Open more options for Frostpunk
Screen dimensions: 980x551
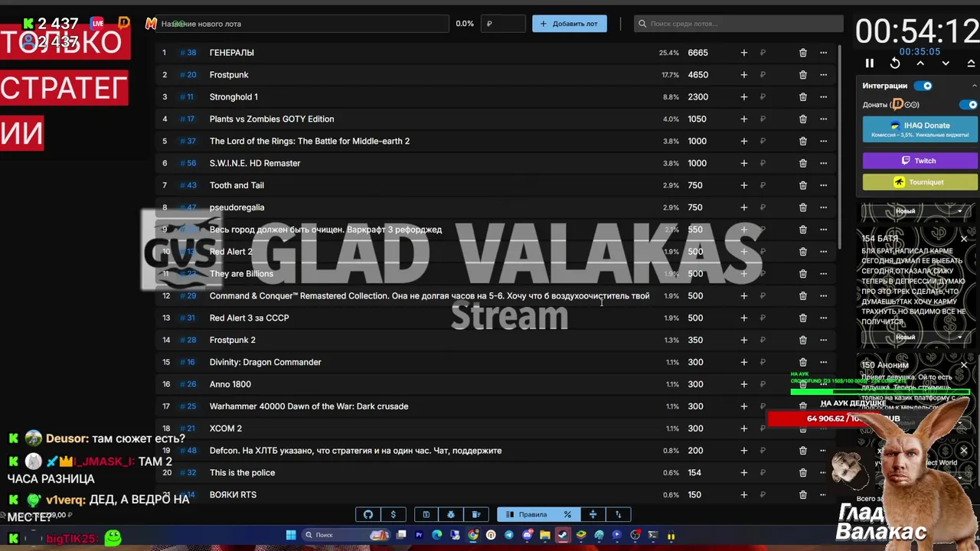click(824, 75)
